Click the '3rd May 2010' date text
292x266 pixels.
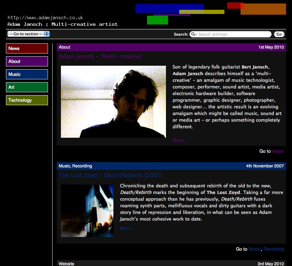click(x=271, y=264)
